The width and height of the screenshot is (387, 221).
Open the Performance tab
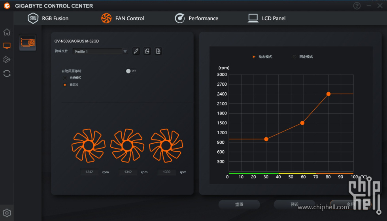196,18
